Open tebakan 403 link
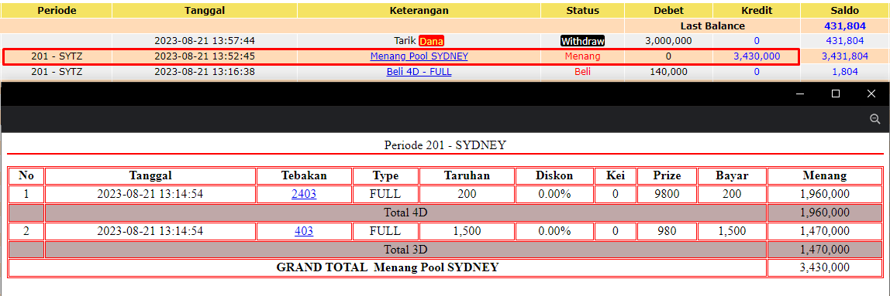Screen dimensions: 890x296 (304, 231)
